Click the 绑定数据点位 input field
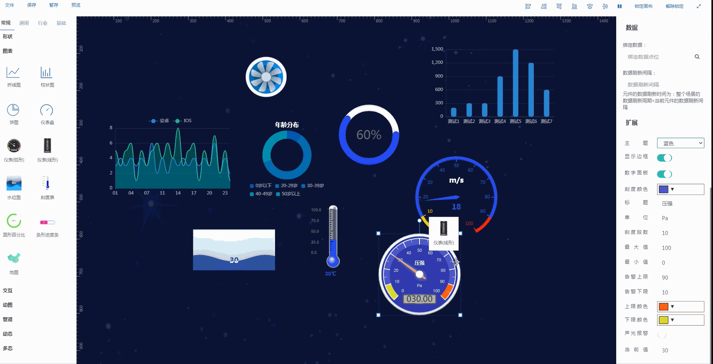The height and width of the screenshot is (364, 713). point(658,57)
